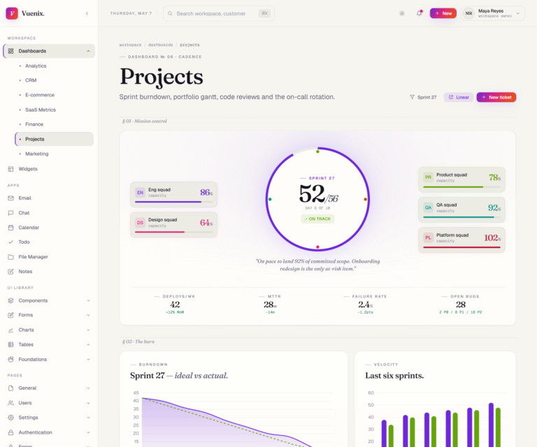Click the Product squad capacity card
This screenshot has width=537, height=447.
coord(461,179)
